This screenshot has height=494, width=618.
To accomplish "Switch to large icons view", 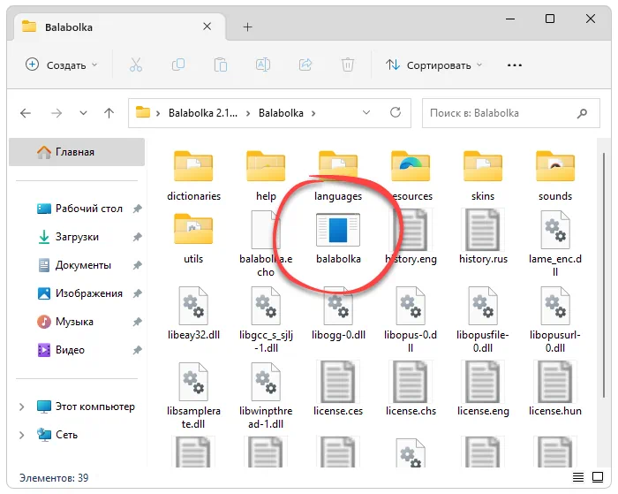I will click(598, 477).
